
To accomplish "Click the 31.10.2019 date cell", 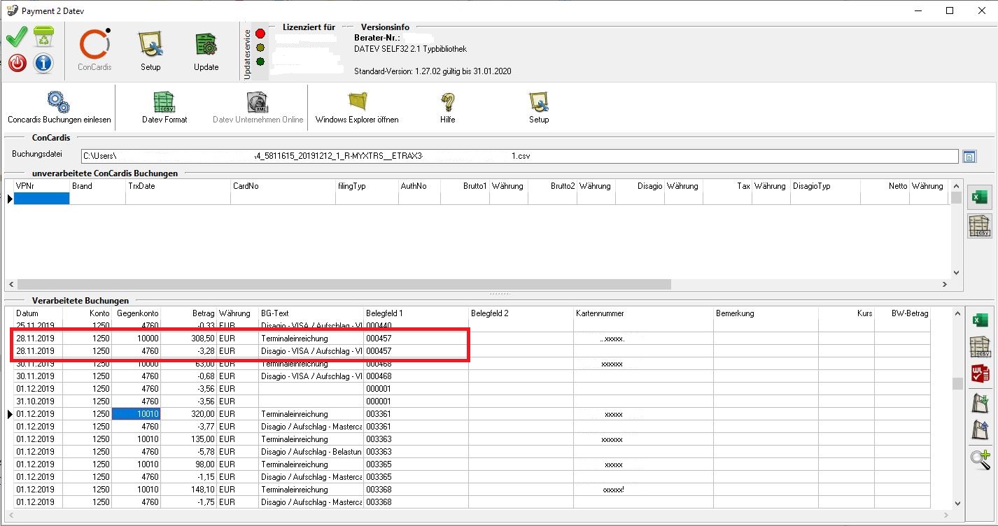I will pyautogui.click(x=38, y=401).
